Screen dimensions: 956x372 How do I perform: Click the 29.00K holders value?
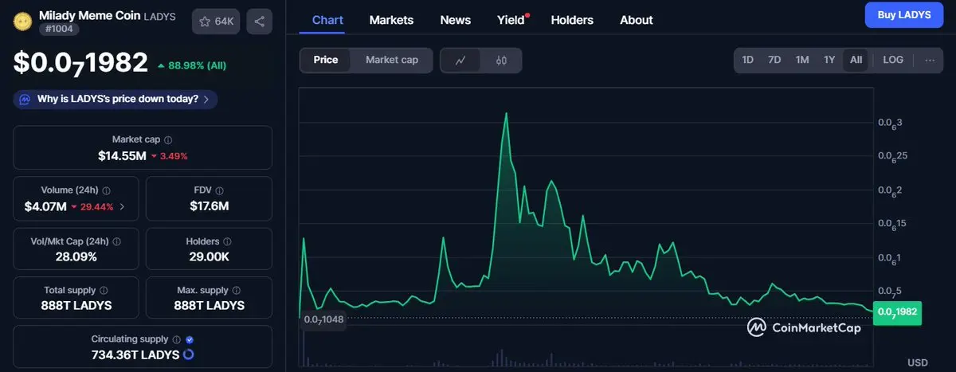(x=209, y=256)
